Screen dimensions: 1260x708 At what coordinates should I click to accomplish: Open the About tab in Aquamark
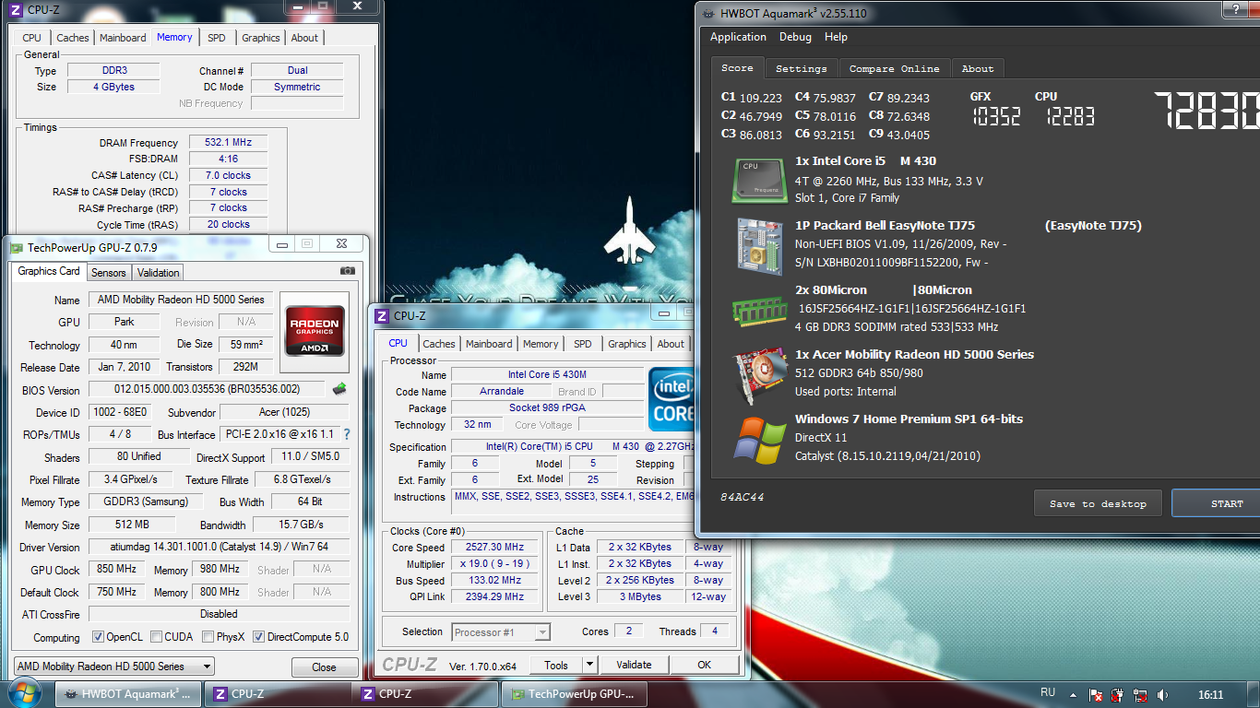pos(978,68)
